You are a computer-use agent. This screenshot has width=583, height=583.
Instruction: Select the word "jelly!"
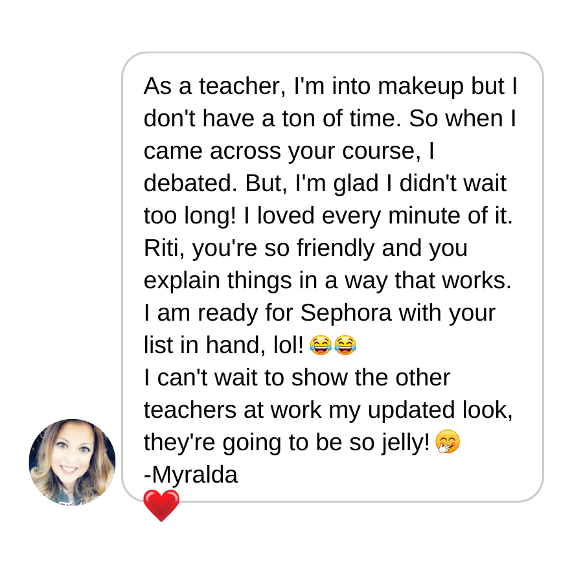[x=406, y=442]
